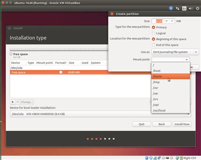Open boot loader device dropdown
201x160 pixels.
[100, 114]
